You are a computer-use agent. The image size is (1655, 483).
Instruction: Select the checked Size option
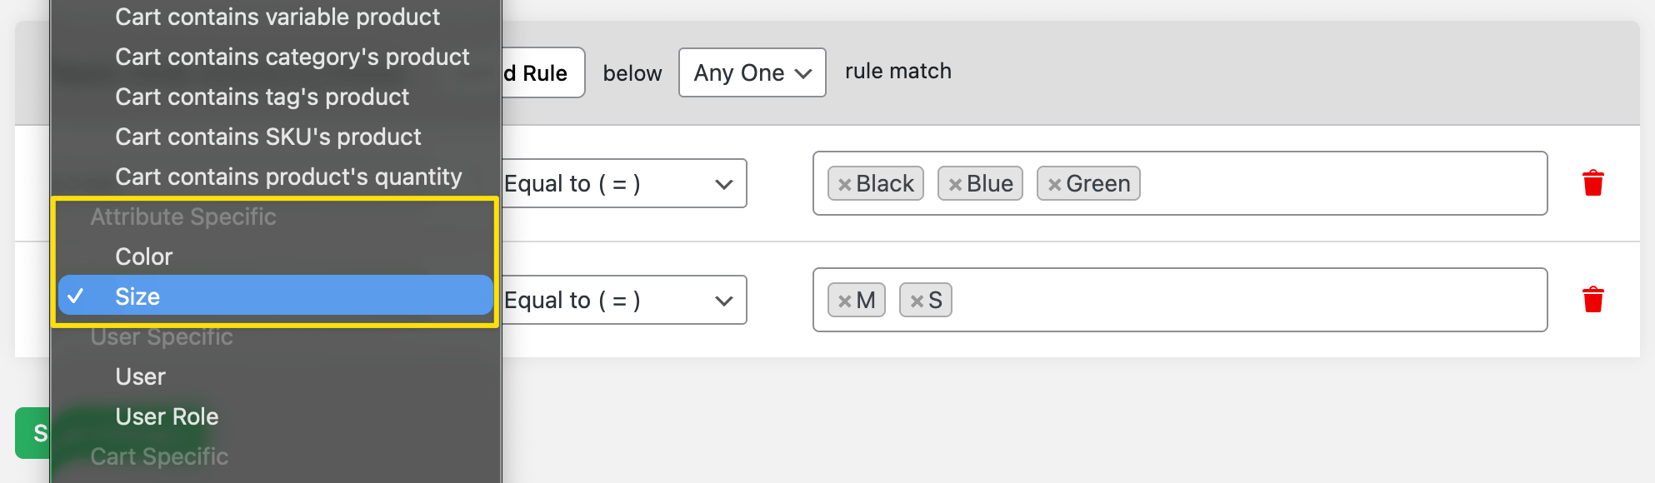(x=137, y=296)
